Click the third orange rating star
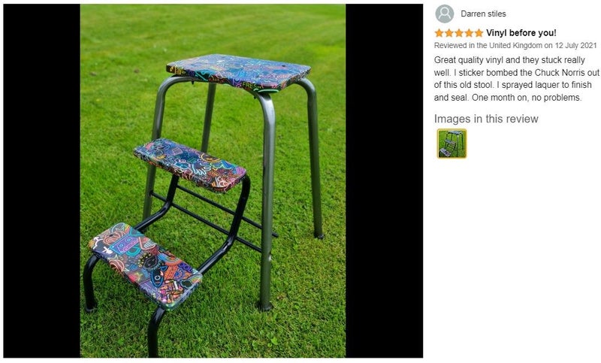 click(x=459, y=33)
